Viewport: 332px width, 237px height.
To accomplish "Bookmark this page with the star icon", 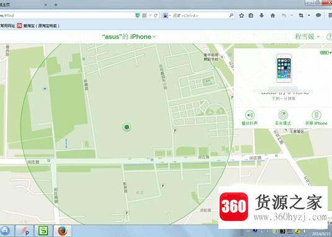I will point(241,16).
